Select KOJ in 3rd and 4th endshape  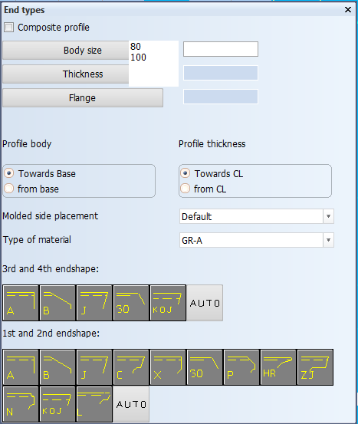coord(168,303)
